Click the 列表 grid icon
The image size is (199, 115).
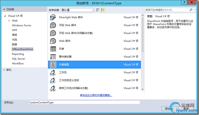pos(53,49)
